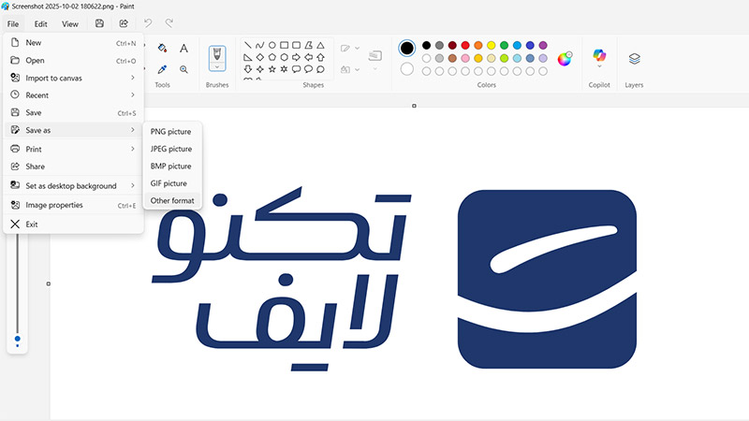Open the View menu
Image resolution: width=749 pixels, height=421 pixels.
pyautogui.click(x=70, y=23)
